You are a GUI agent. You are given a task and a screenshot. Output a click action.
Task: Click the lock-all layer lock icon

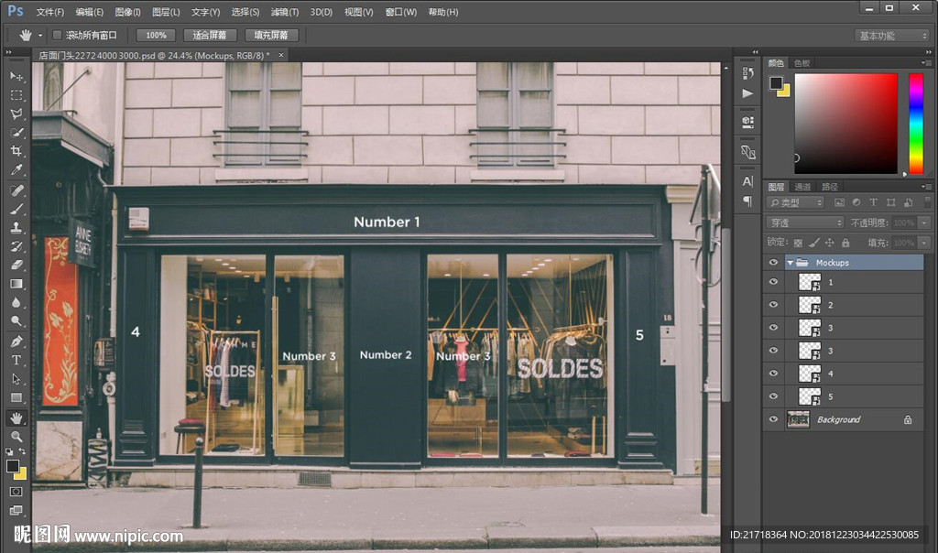click(845, 243)
